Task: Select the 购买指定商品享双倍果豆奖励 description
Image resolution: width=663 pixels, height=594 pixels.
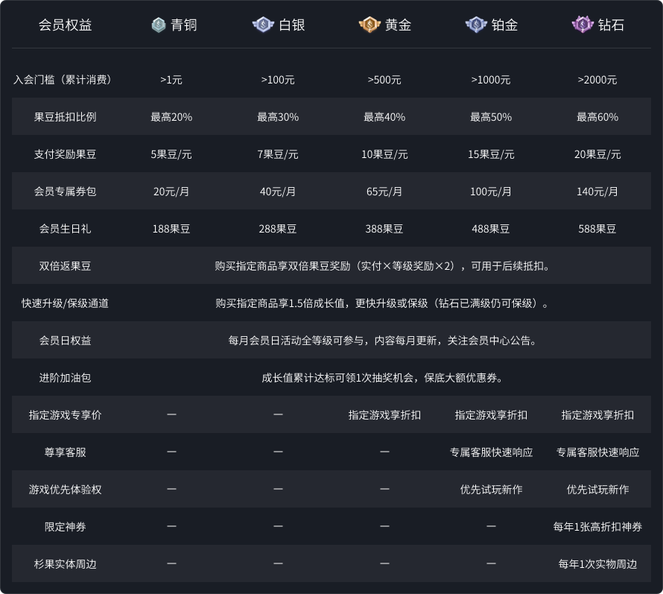Action: pyautogui.click(x=382, y=265)
